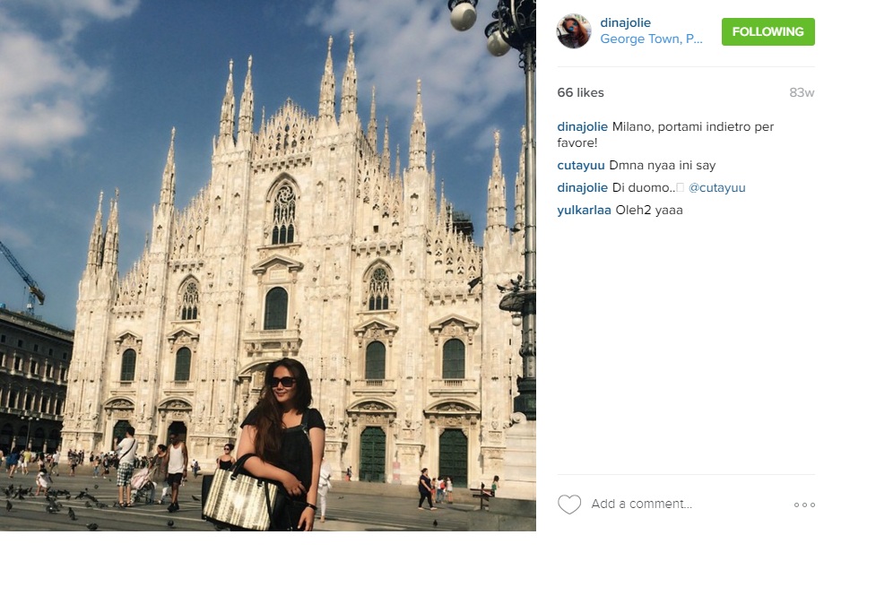Click the caption text Milano portami indietro
The width and height of the screenshot is (876, 595).
click(x=665, y=134)
